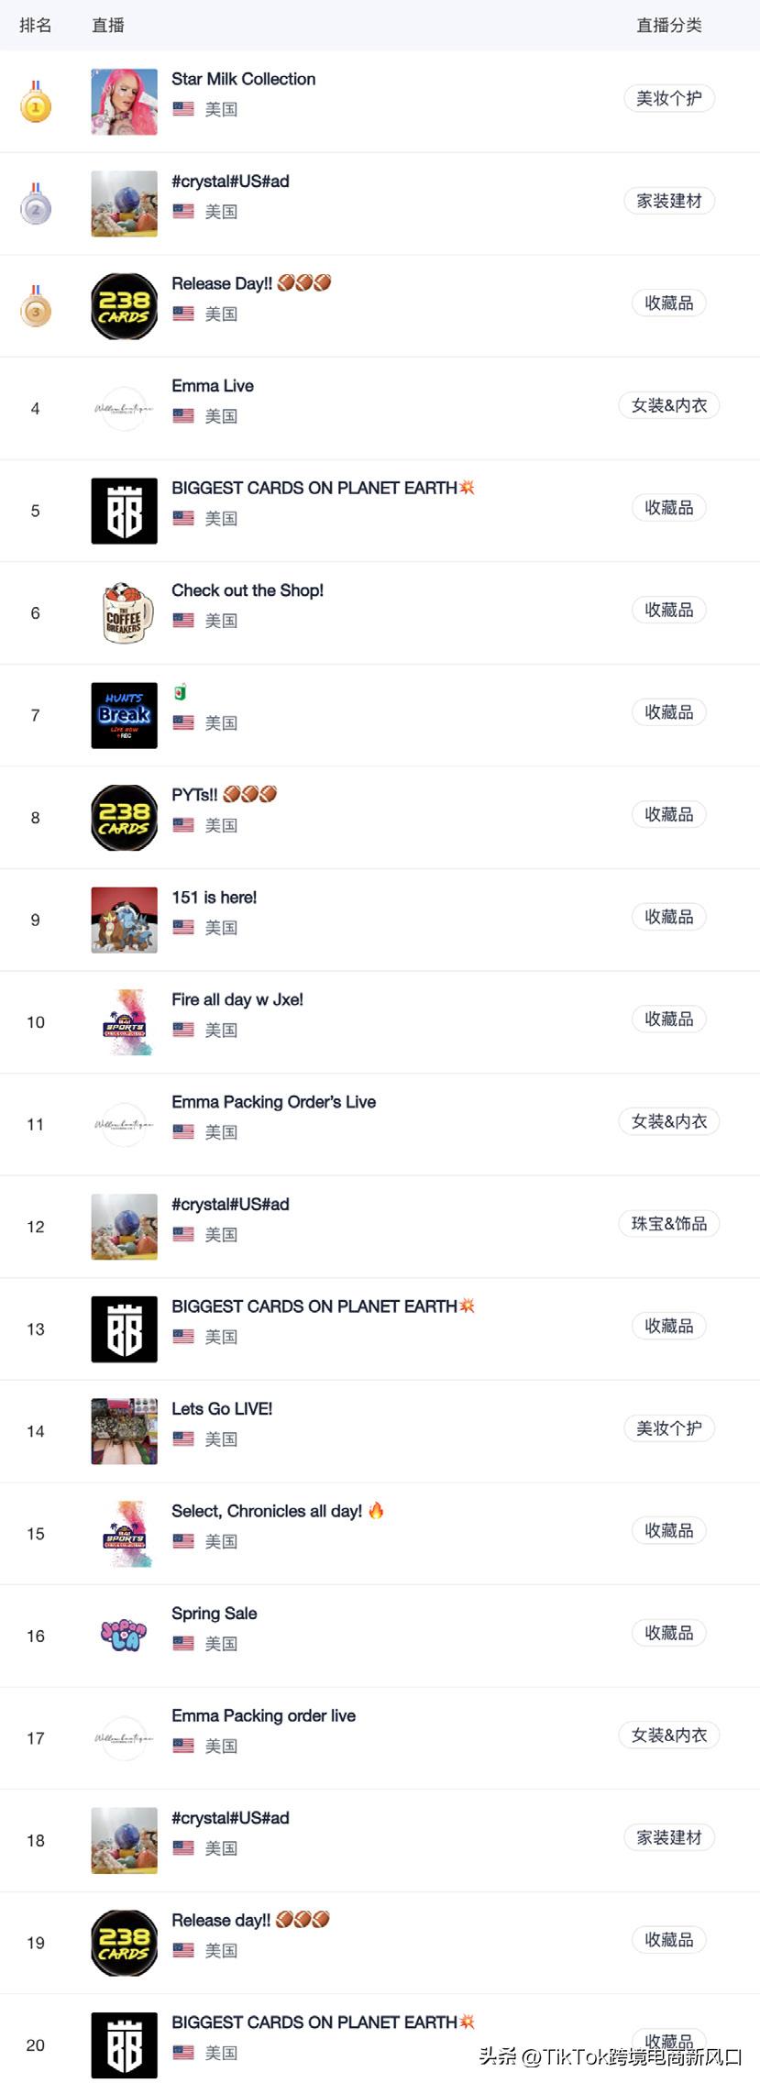The width and height of the screenshot is (760, 2083).
Task: Click the gold medal rank 1 icon
Action: pos(36,102)
